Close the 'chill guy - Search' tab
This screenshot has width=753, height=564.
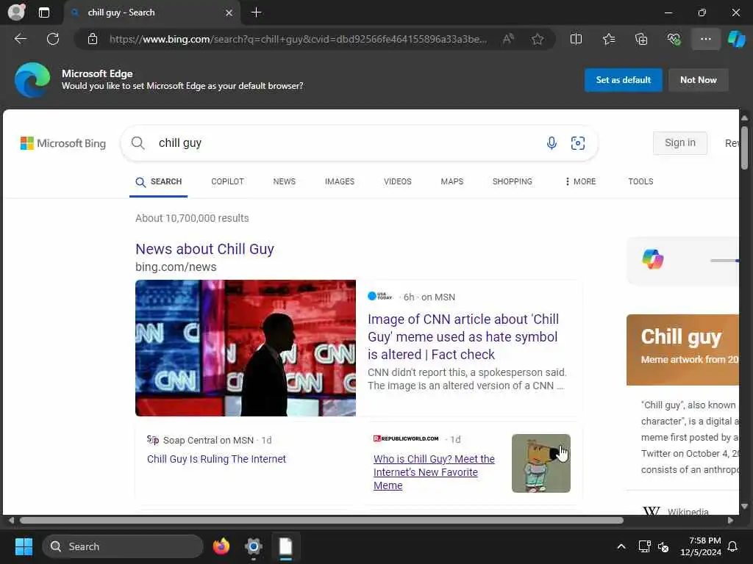(229, 12)
